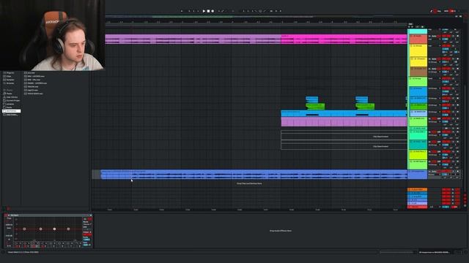Toggle the EQ Eight device activator
The width and height of the screenshot is (469, 263).
(7, 215)
